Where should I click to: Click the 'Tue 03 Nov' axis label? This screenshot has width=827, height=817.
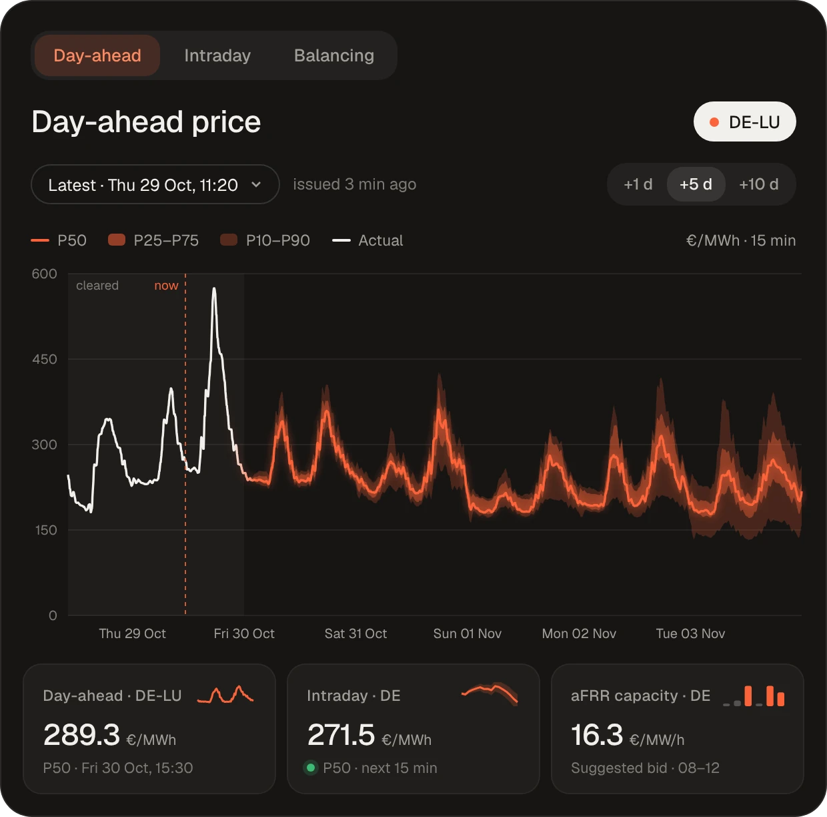(x=690, y=633)
